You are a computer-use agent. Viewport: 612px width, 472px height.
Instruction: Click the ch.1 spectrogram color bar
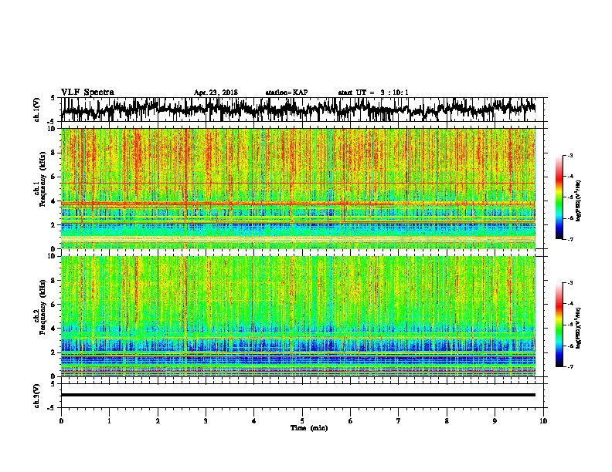coord(559,197)
